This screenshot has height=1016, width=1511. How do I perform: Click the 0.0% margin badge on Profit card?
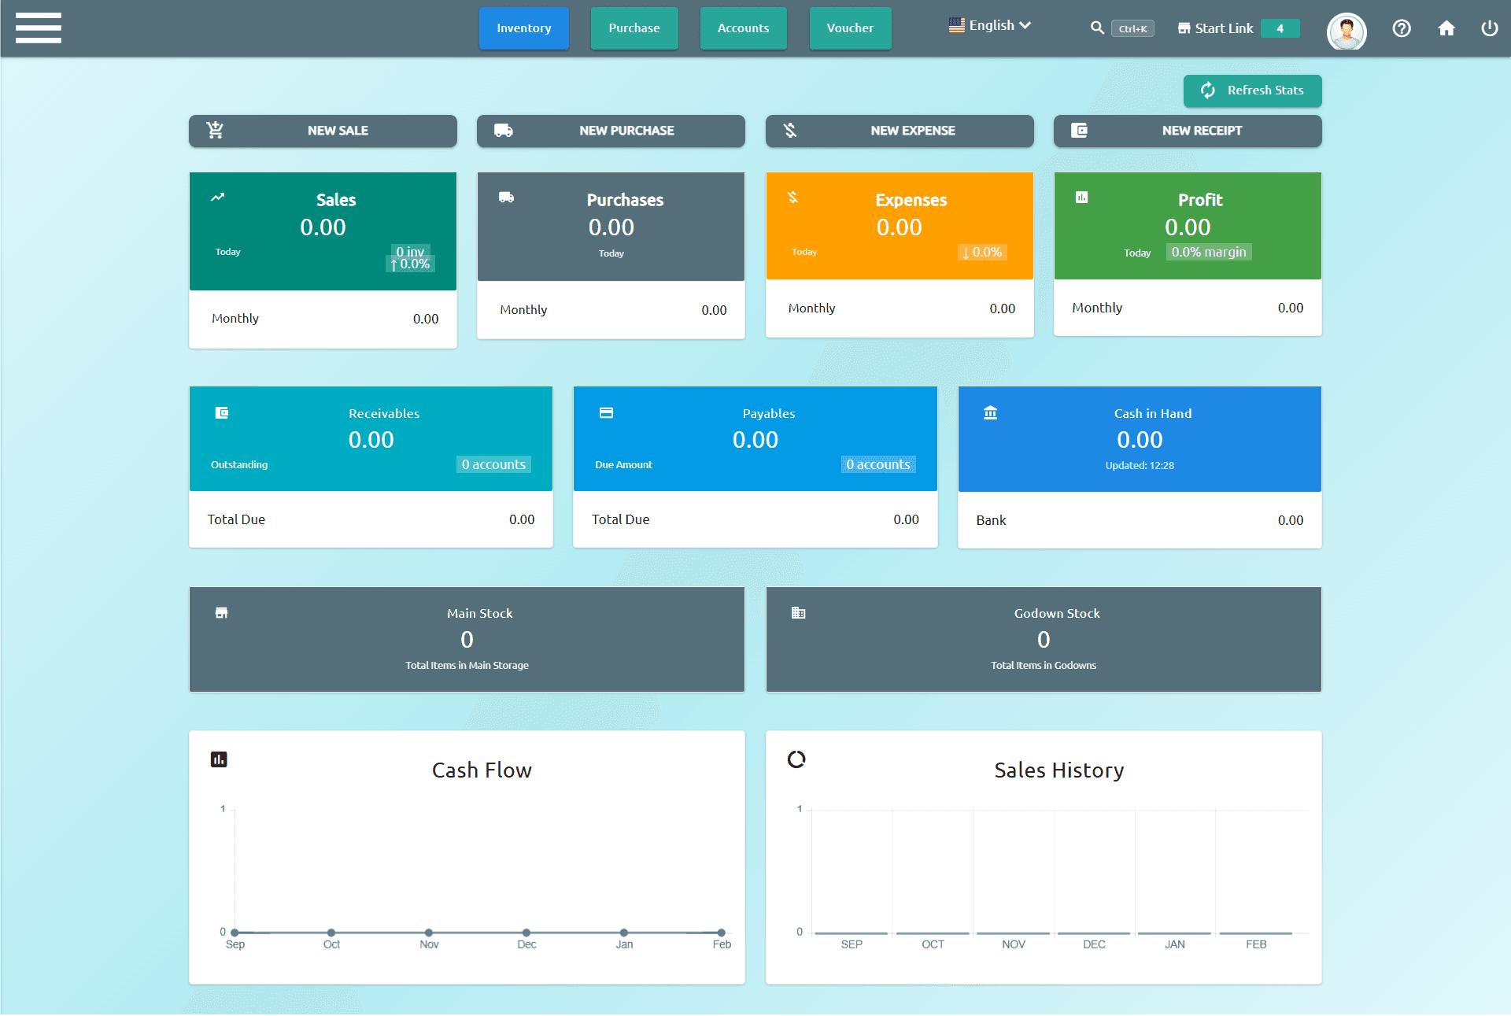(1209, 252)
